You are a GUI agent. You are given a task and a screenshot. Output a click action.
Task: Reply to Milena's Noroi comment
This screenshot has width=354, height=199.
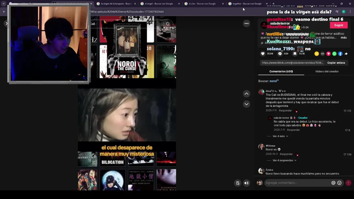click(286, 154)
